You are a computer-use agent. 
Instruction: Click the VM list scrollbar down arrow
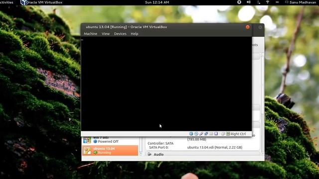(x=141, y=154)
